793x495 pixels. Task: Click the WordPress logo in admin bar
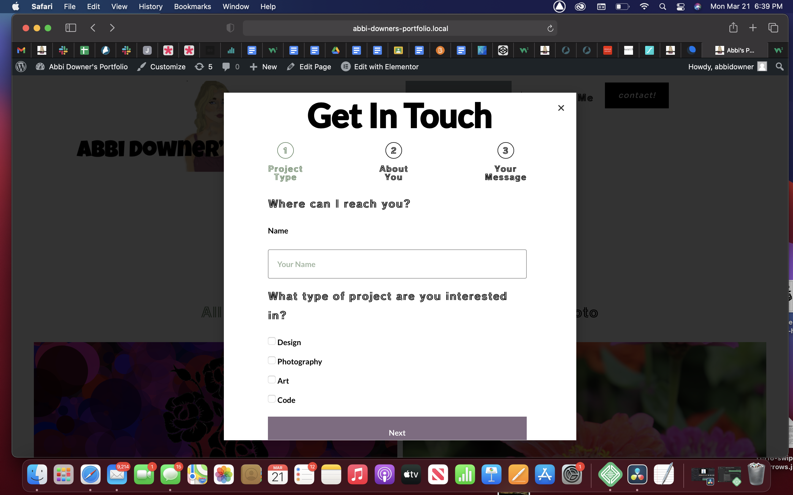21,67
